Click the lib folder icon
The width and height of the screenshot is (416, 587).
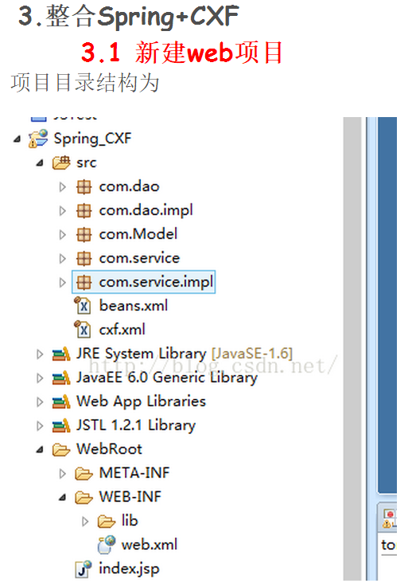coord(107,522)
